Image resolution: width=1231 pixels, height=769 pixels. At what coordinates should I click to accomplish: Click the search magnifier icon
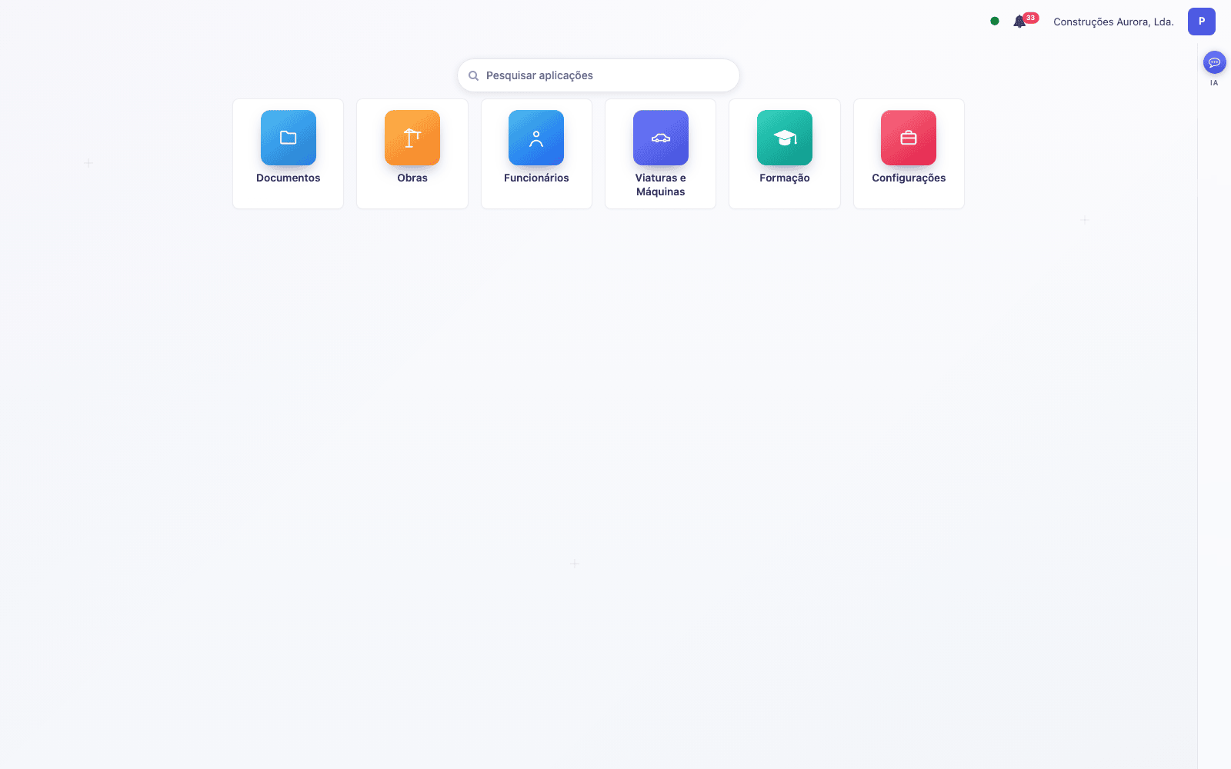(474, 75)
